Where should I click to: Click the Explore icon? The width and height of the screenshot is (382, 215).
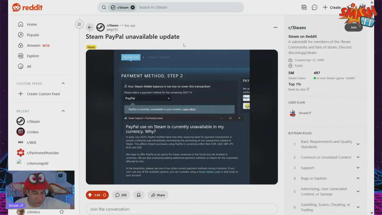pos(21,56)
